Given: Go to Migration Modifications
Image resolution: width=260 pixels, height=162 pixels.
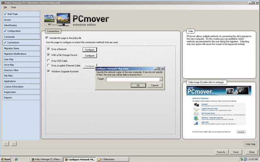Looking at the screenshot, I should (21, 54).
